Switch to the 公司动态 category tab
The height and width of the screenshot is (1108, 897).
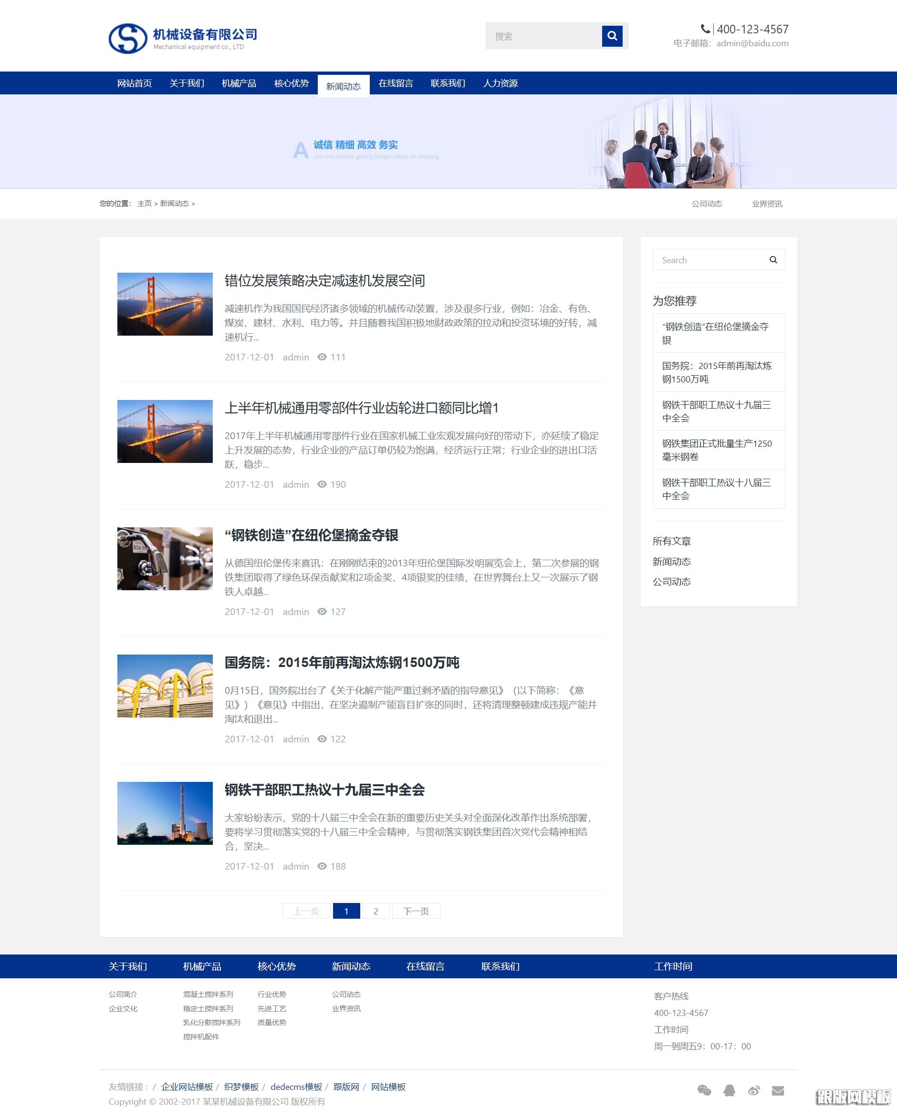coord(708,204)
